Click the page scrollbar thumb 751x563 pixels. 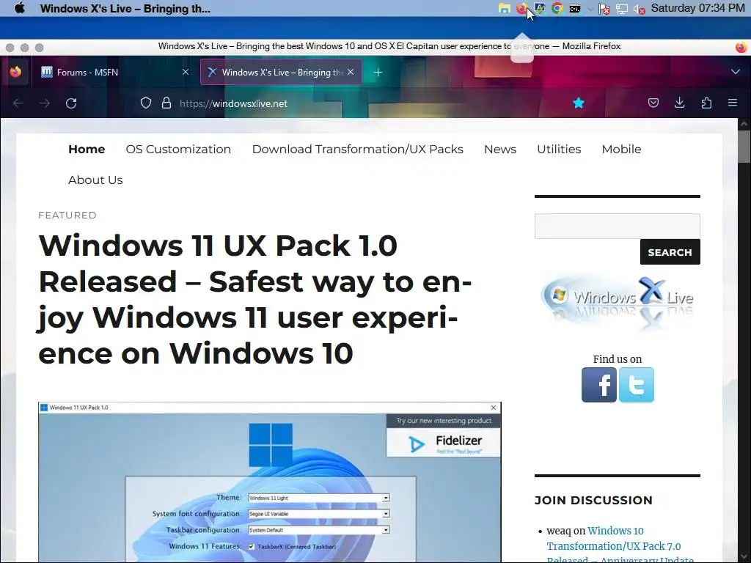pos(744,148)
